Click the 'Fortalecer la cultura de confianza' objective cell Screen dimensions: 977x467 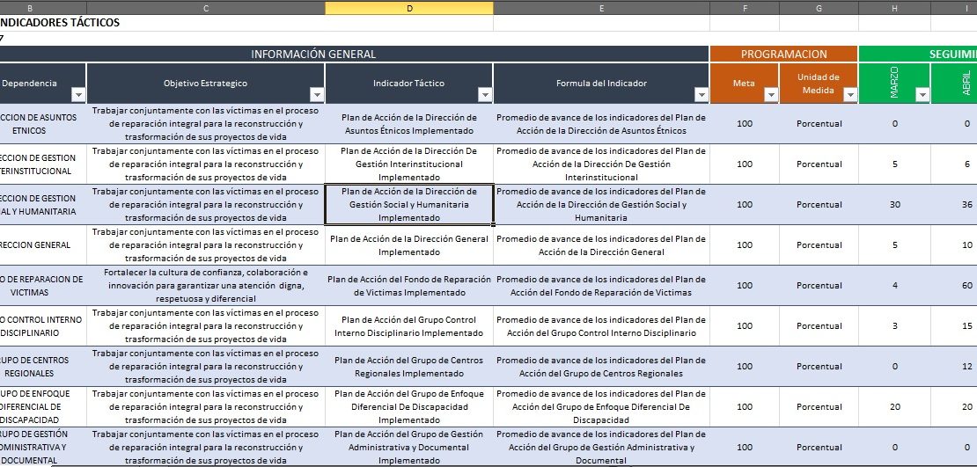206,286
